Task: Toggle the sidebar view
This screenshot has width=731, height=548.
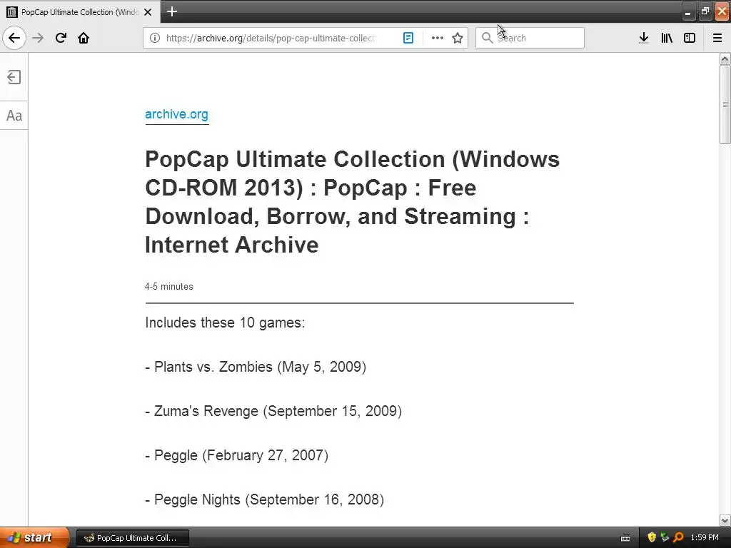Action: tap(690, 38)
